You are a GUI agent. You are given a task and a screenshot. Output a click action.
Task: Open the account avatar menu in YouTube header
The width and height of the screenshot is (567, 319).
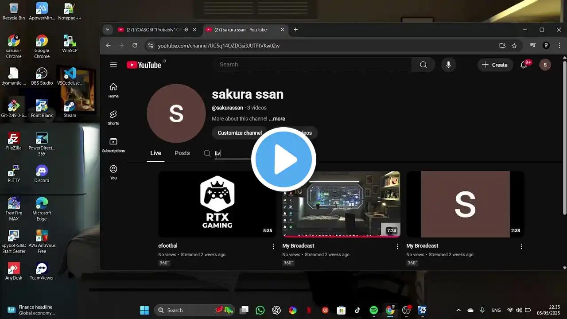point(545,65)
